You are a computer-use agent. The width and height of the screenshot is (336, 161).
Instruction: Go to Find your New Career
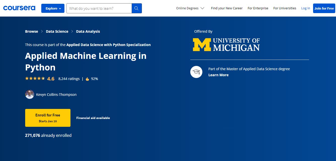click(x=227, y=8)
